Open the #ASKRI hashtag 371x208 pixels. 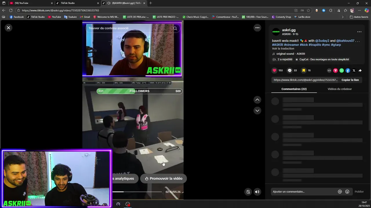pyautogui.click(x=277, y=45)
